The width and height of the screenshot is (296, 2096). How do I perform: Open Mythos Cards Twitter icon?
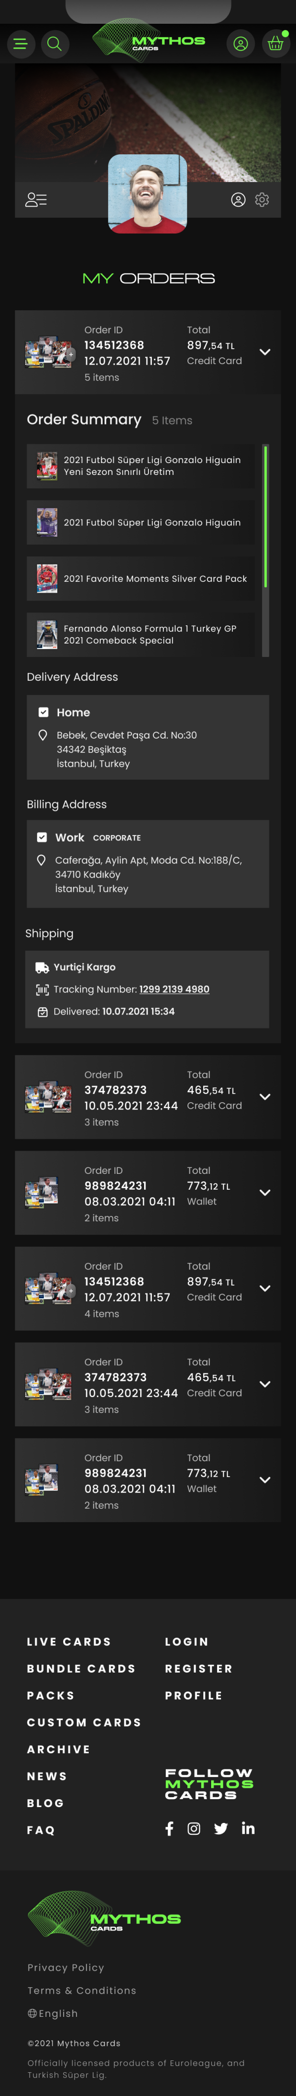pos(221,1828)
